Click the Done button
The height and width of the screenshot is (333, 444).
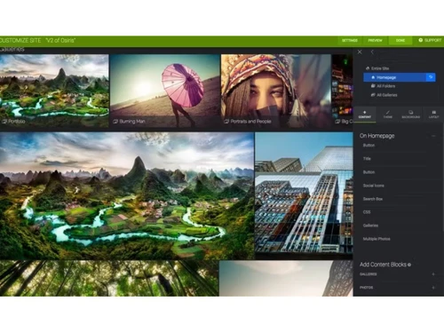(400, 40)
